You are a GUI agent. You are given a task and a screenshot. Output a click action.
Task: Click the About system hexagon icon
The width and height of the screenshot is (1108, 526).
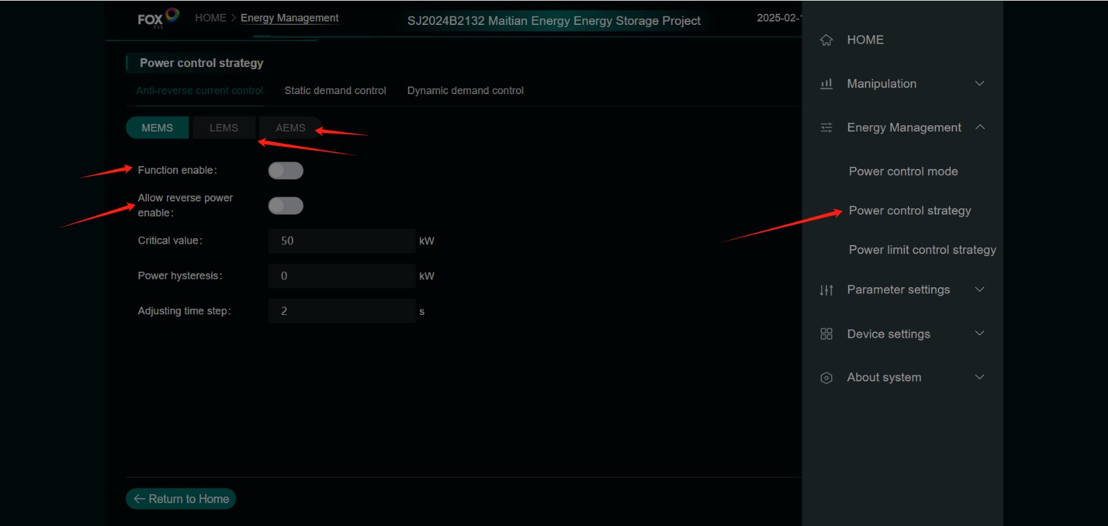pos(826,378)
